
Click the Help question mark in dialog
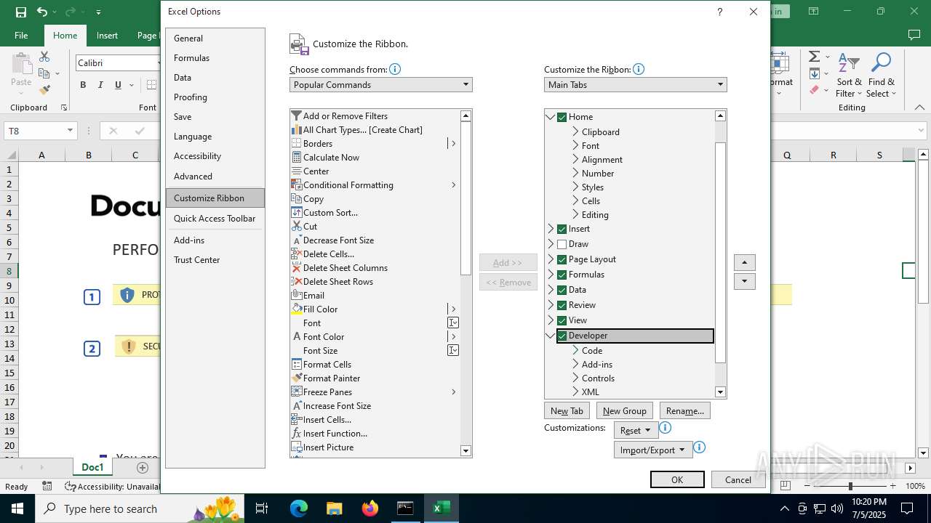click(x=719, y=12)
